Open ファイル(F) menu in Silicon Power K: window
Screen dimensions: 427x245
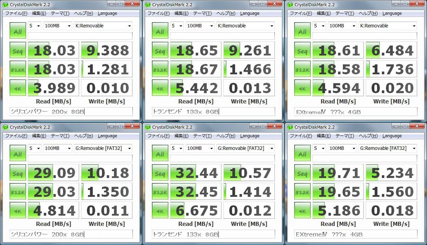[16, 13]
